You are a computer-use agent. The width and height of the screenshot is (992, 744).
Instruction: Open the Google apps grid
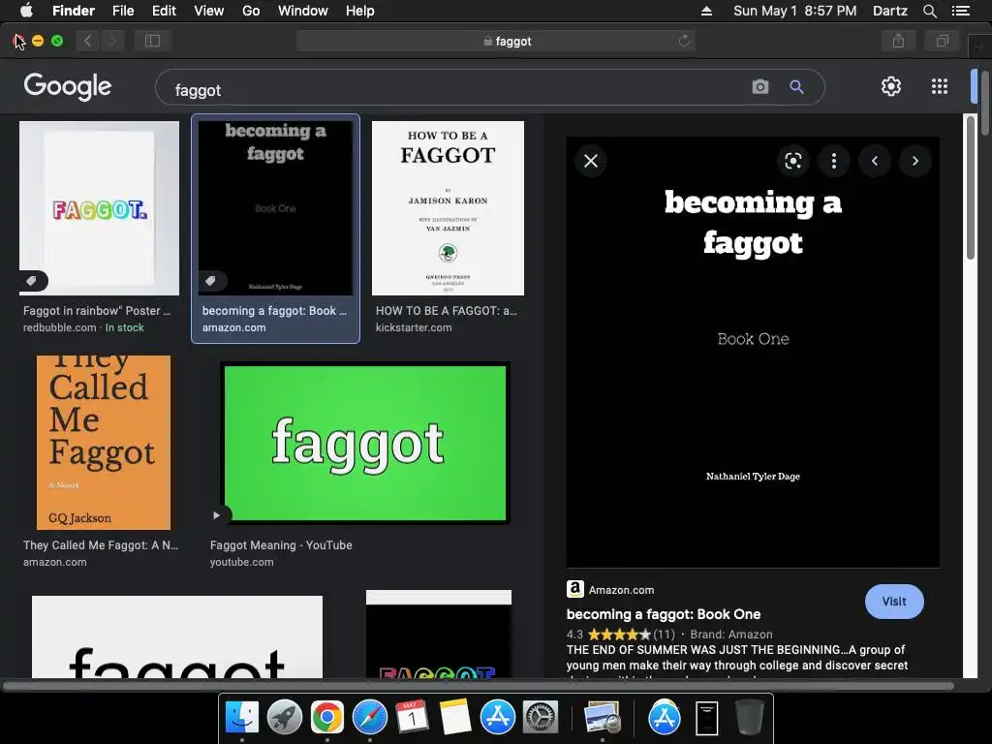tap(940, 86)
